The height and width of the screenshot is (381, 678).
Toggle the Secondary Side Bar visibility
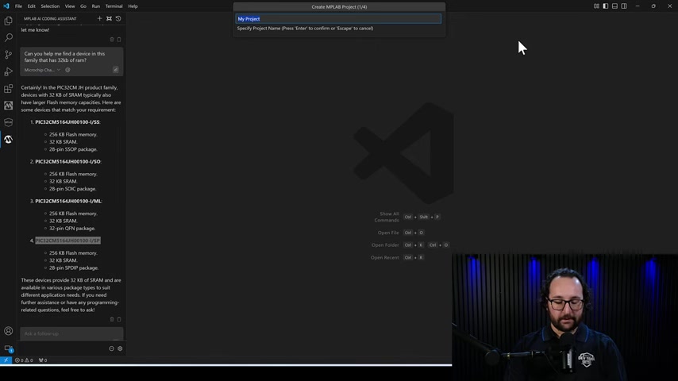pyautogui.click(x=624, y=6)
